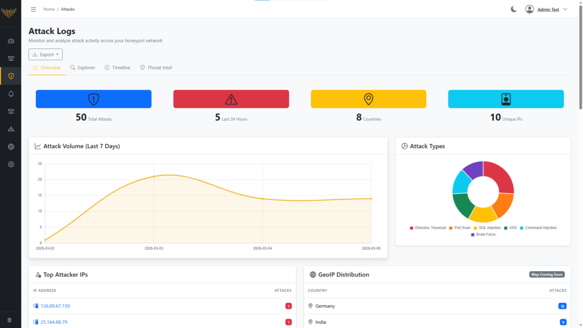Click the bee logo at top-left

click(x=9, y=13)
